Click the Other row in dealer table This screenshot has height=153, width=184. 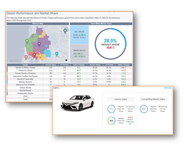30,96
